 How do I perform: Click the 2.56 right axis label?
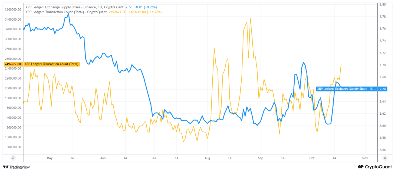click(382, 150)
